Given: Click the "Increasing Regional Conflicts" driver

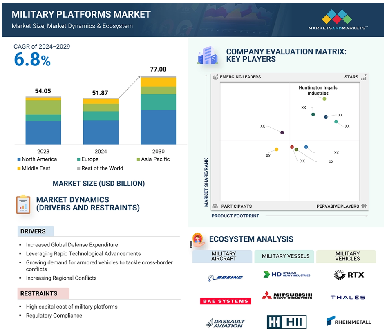Looking at the screenshot, I should (61, 278).
